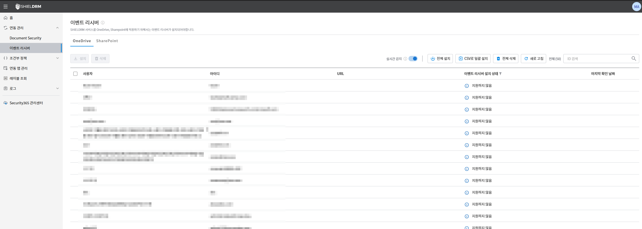Expand the 로그 section chevron

point(57,88)
